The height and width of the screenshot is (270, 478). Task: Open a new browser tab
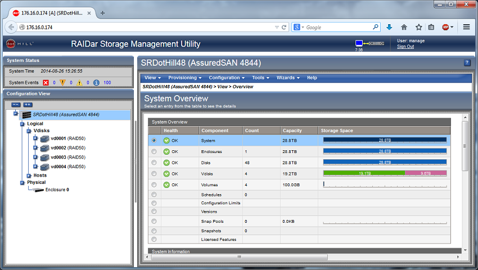[102, 13]
